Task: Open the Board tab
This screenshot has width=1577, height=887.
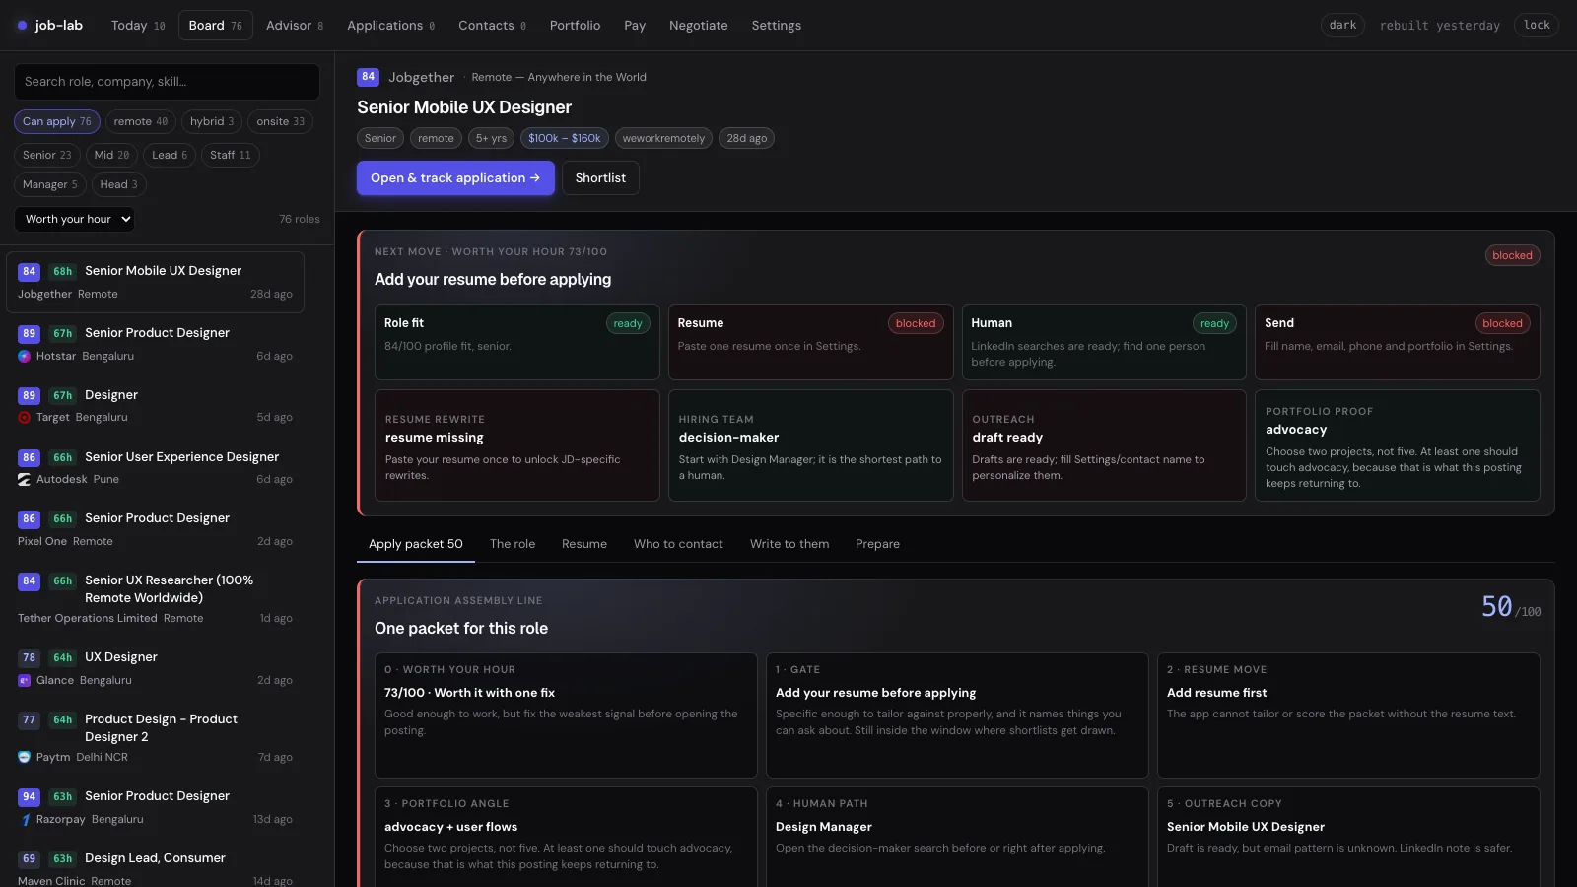Action: tap(215, 26)
